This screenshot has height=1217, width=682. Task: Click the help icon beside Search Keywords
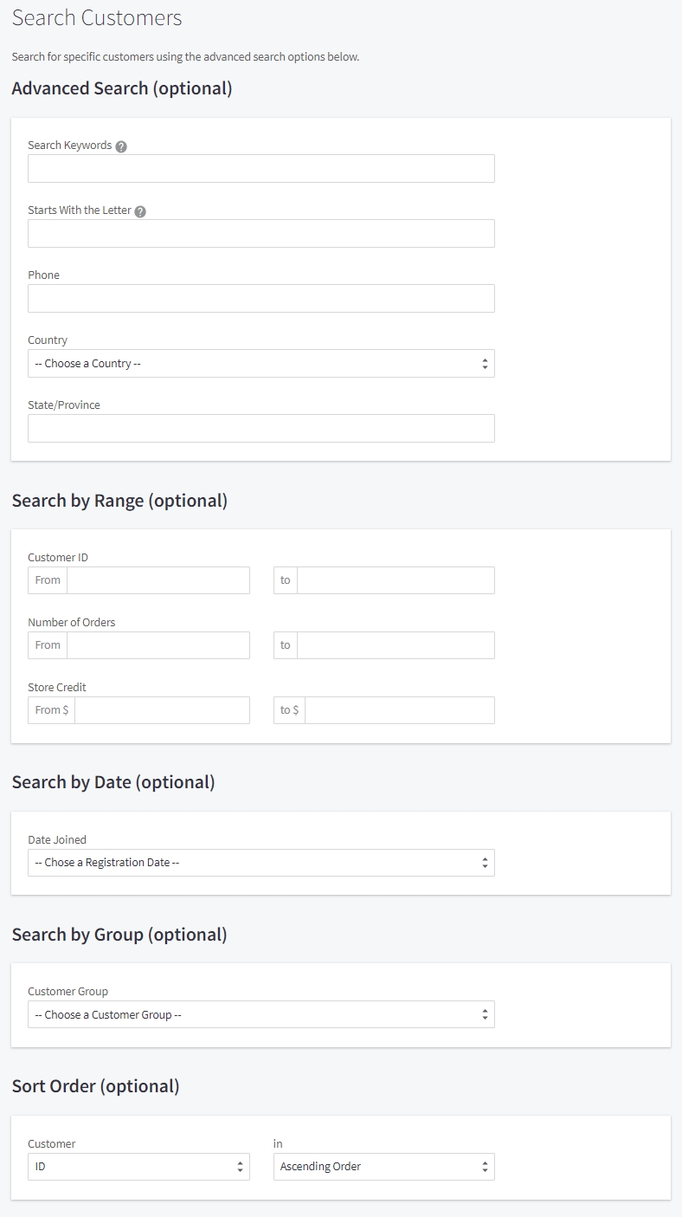click(x=119, y=146)
